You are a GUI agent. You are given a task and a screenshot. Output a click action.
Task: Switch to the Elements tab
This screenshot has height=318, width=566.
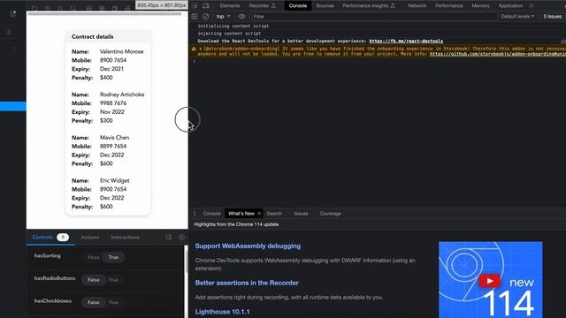pos(230,6)
